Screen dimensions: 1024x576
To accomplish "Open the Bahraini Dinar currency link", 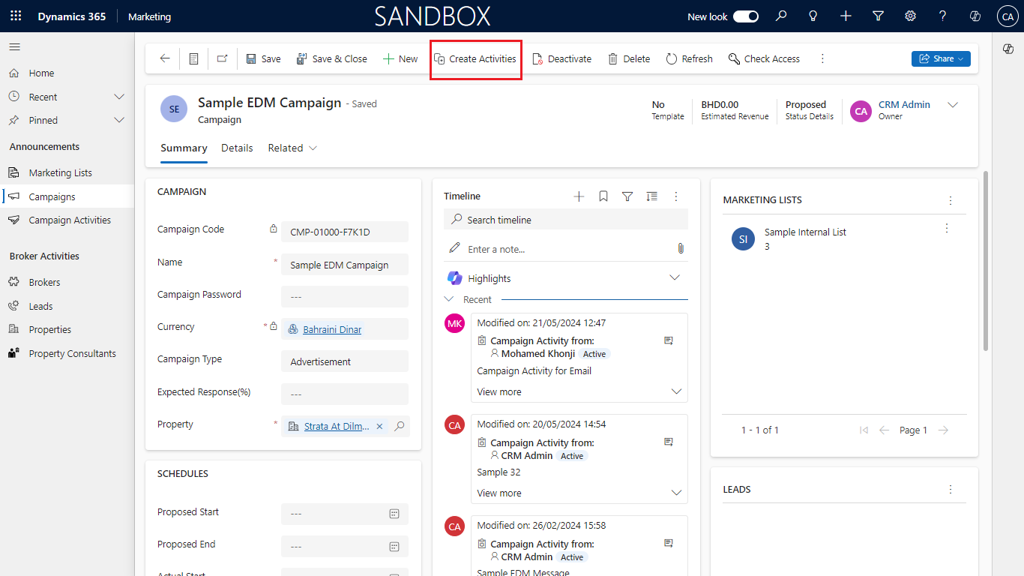I will click(332, 329).
